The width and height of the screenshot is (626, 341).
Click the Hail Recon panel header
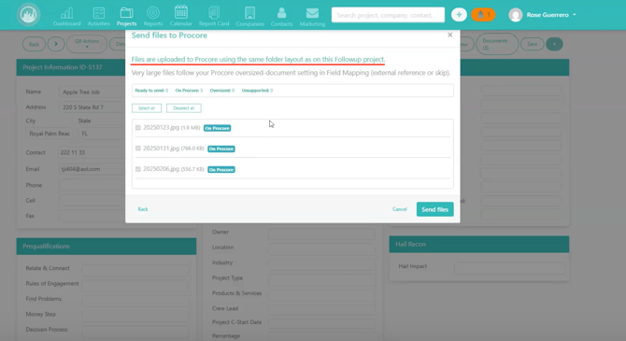[479, 244]
